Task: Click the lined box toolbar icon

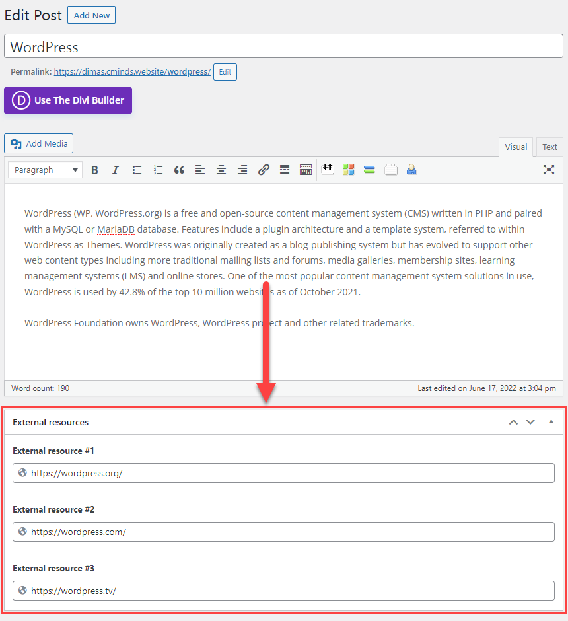Action: [391, 170]
